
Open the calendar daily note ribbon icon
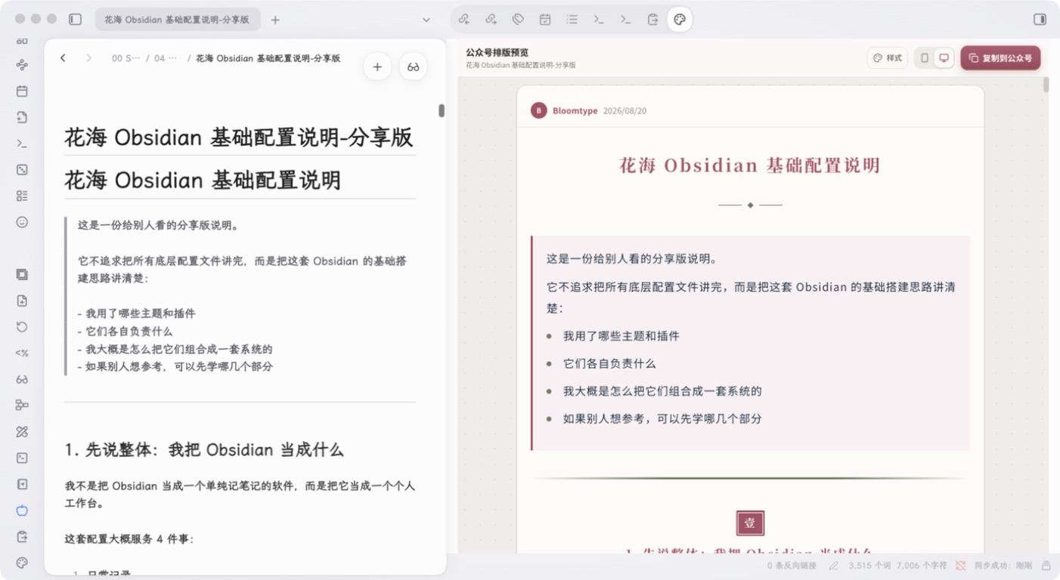[x=22, y=91]
